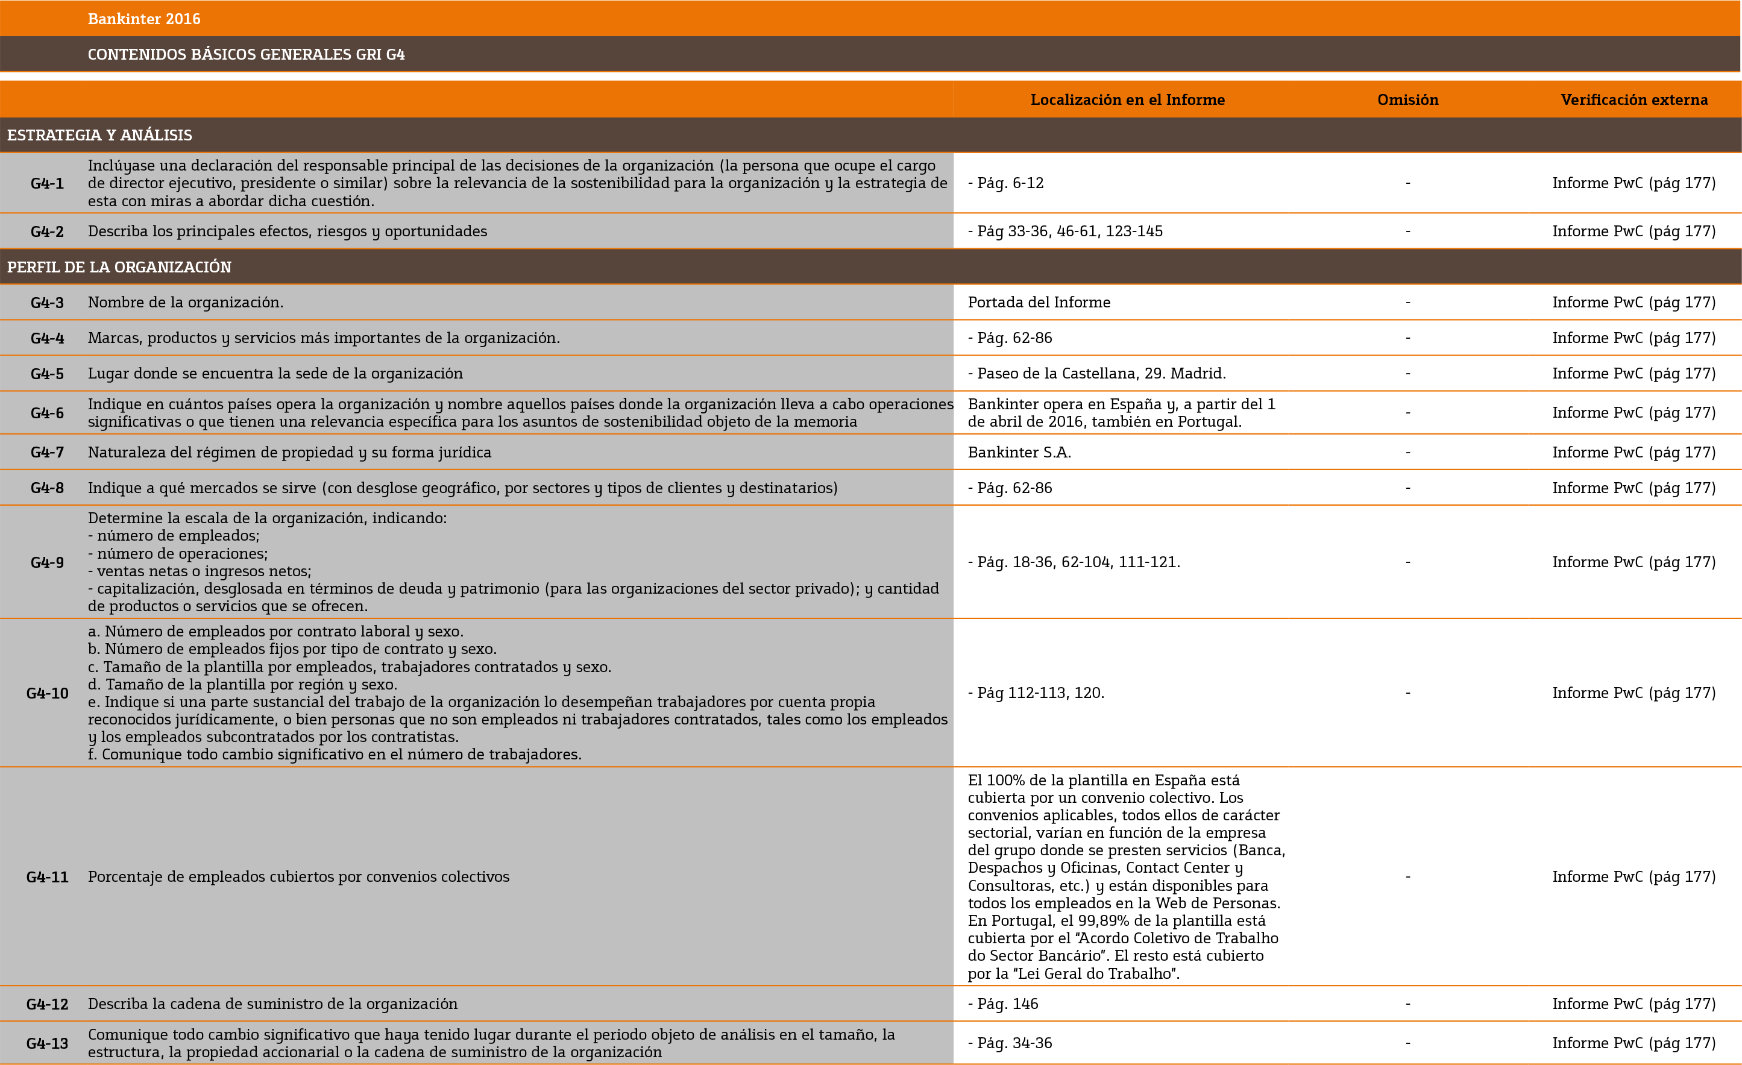This screenshot has width=1742, height=1065.
Task: Click "d. Tamaño de la plantilla por región" line
Action: 242,684
